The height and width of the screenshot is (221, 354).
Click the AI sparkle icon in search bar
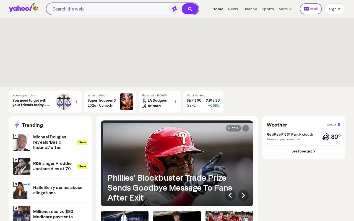click(174, 9)
